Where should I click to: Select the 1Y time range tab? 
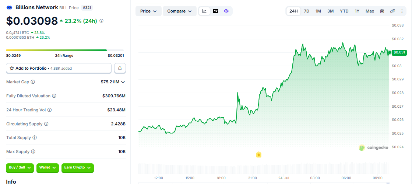[357, 11]
